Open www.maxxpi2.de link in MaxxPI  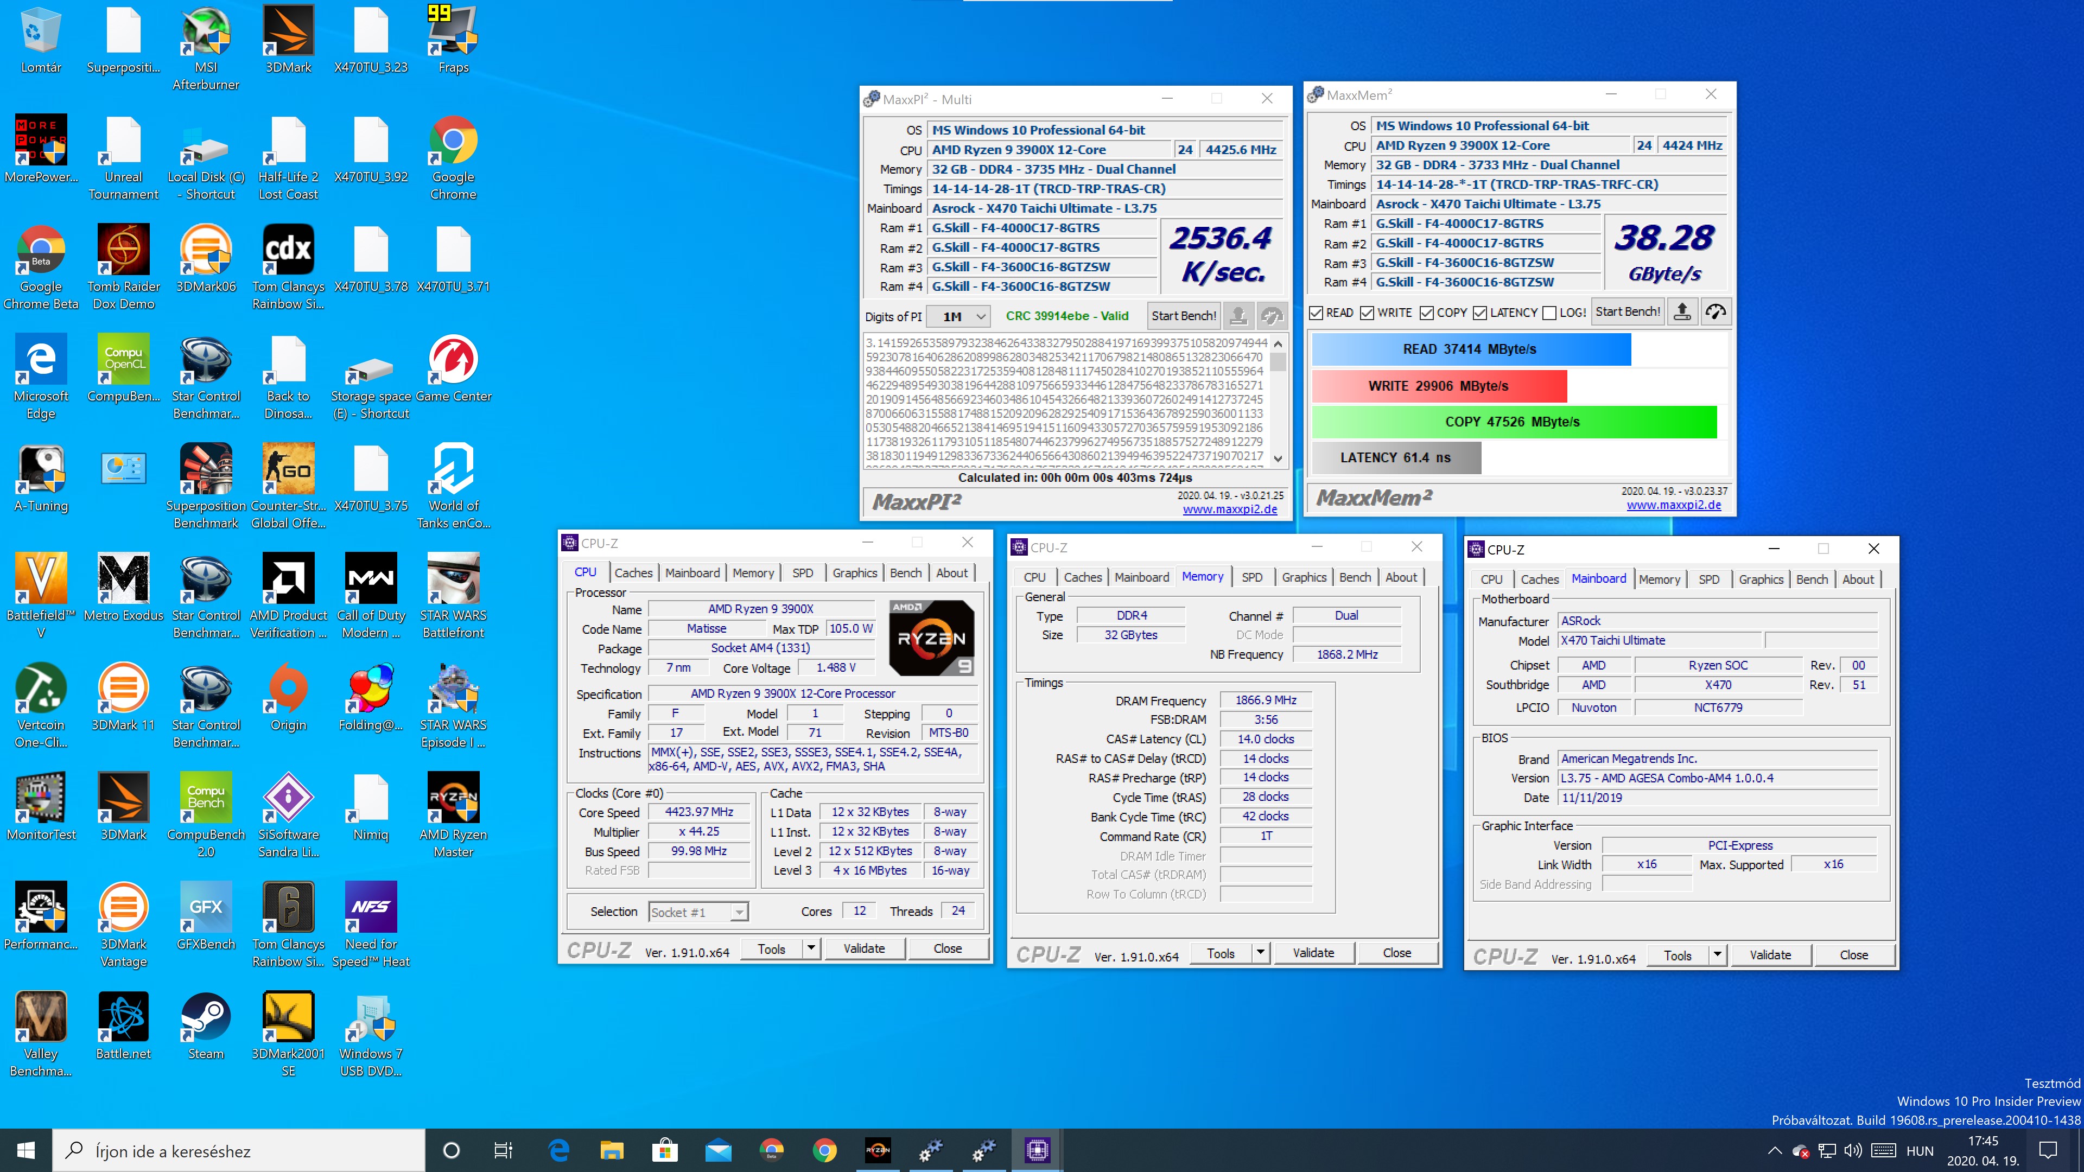point(1230,509)
